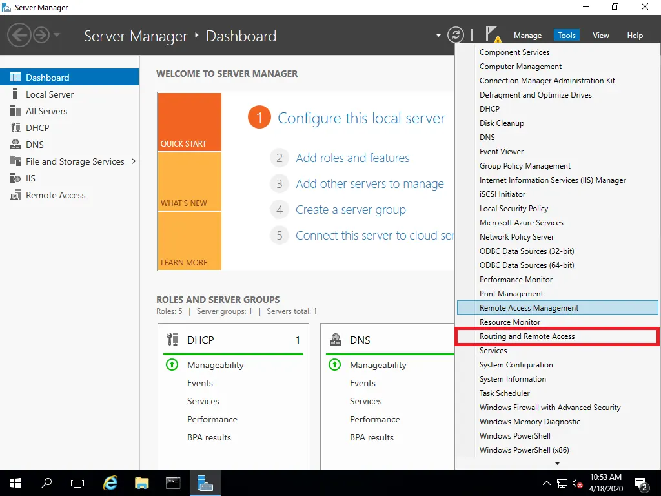This screenshot has width=661, height=496.
Task: Show more Tools menu items below
Action: tap(557, 464)
